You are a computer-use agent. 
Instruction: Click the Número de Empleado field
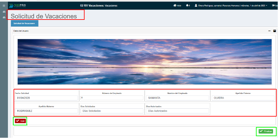tap(112, 98)
